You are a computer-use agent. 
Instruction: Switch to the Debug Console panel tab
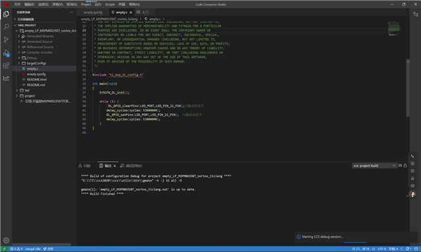(132, 166)
